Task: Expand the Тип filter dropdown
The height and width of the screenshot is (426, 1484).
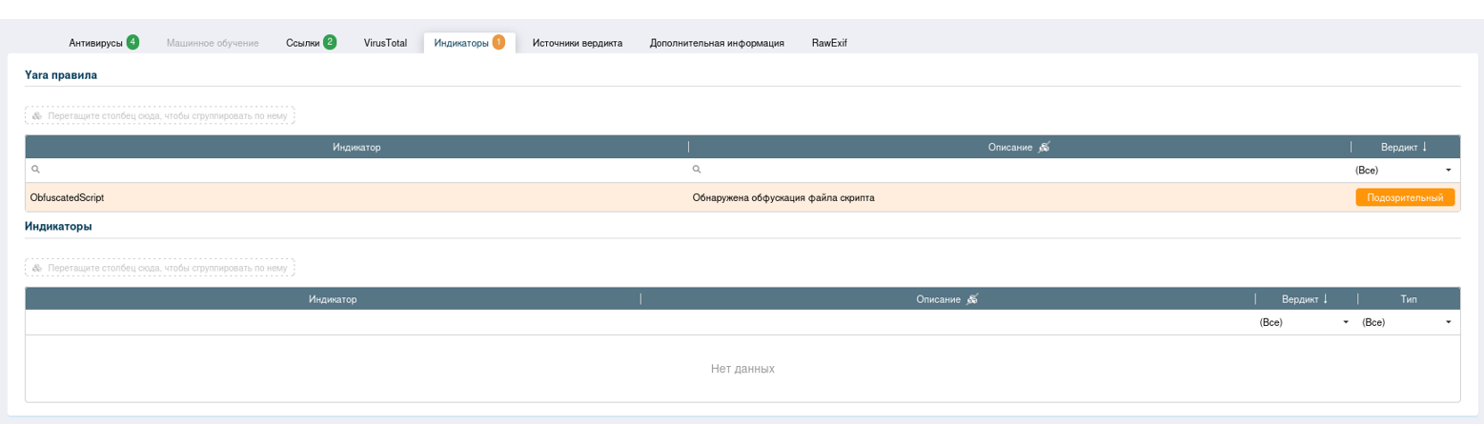Action: (x=1448, y=323)
